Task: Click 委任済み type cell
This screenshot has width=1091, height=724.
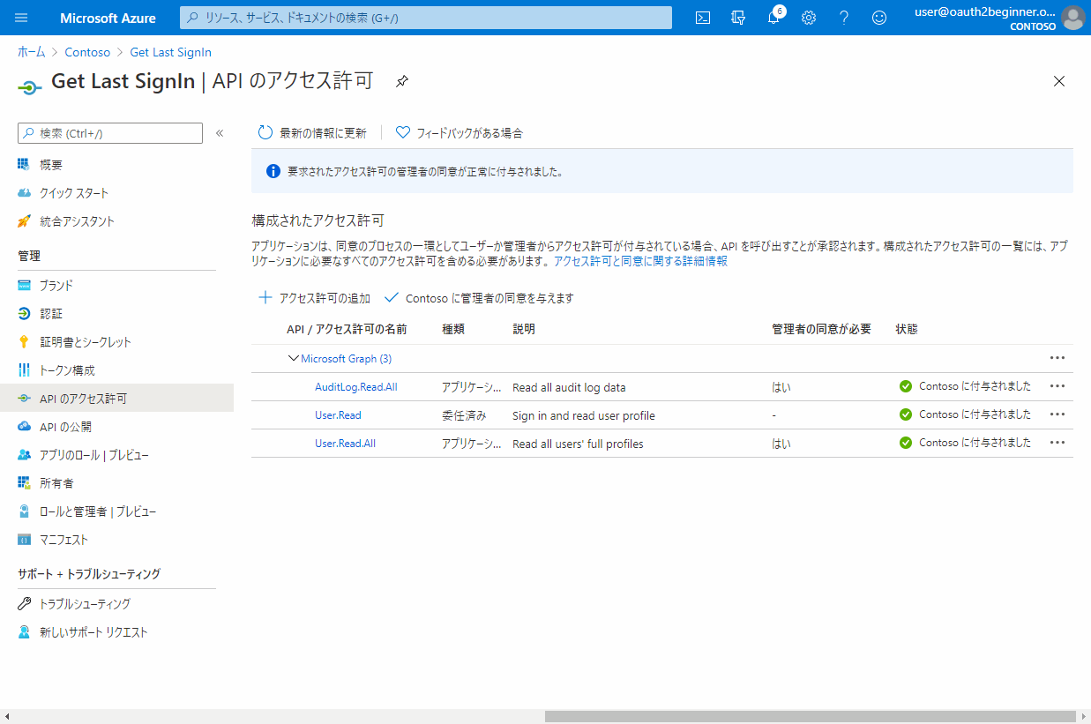Action: pyautogui.click(x=464, y=415)
